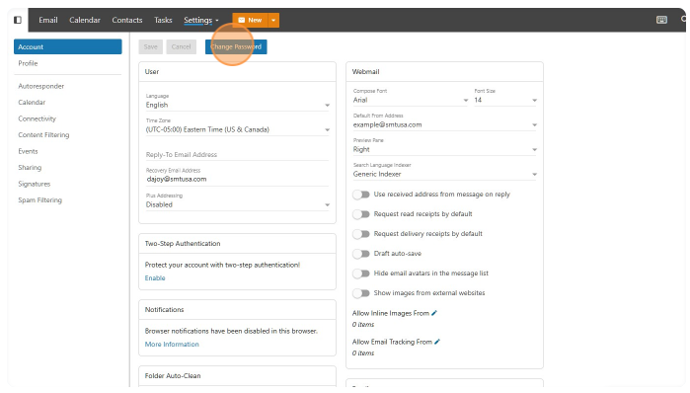Select Signatures in the settings sidebar
690x393 pixels.
pyautogui.click(x=35, y=184)
